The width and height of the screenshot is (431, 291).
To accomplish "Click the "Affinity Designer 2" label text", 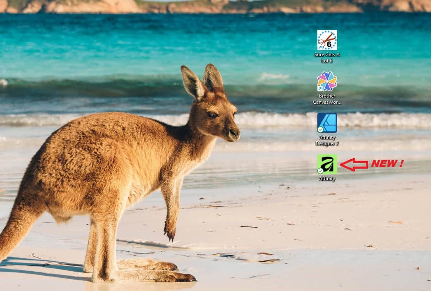I will pos(327,140).
